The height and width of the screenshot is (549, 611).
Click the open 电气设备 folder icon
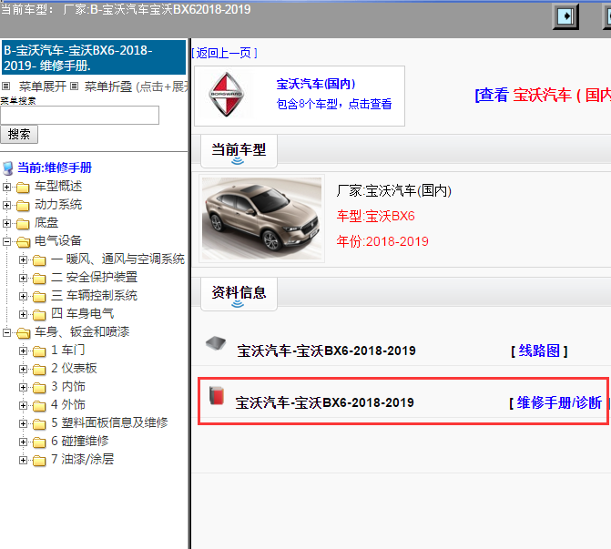coord(24,242)
